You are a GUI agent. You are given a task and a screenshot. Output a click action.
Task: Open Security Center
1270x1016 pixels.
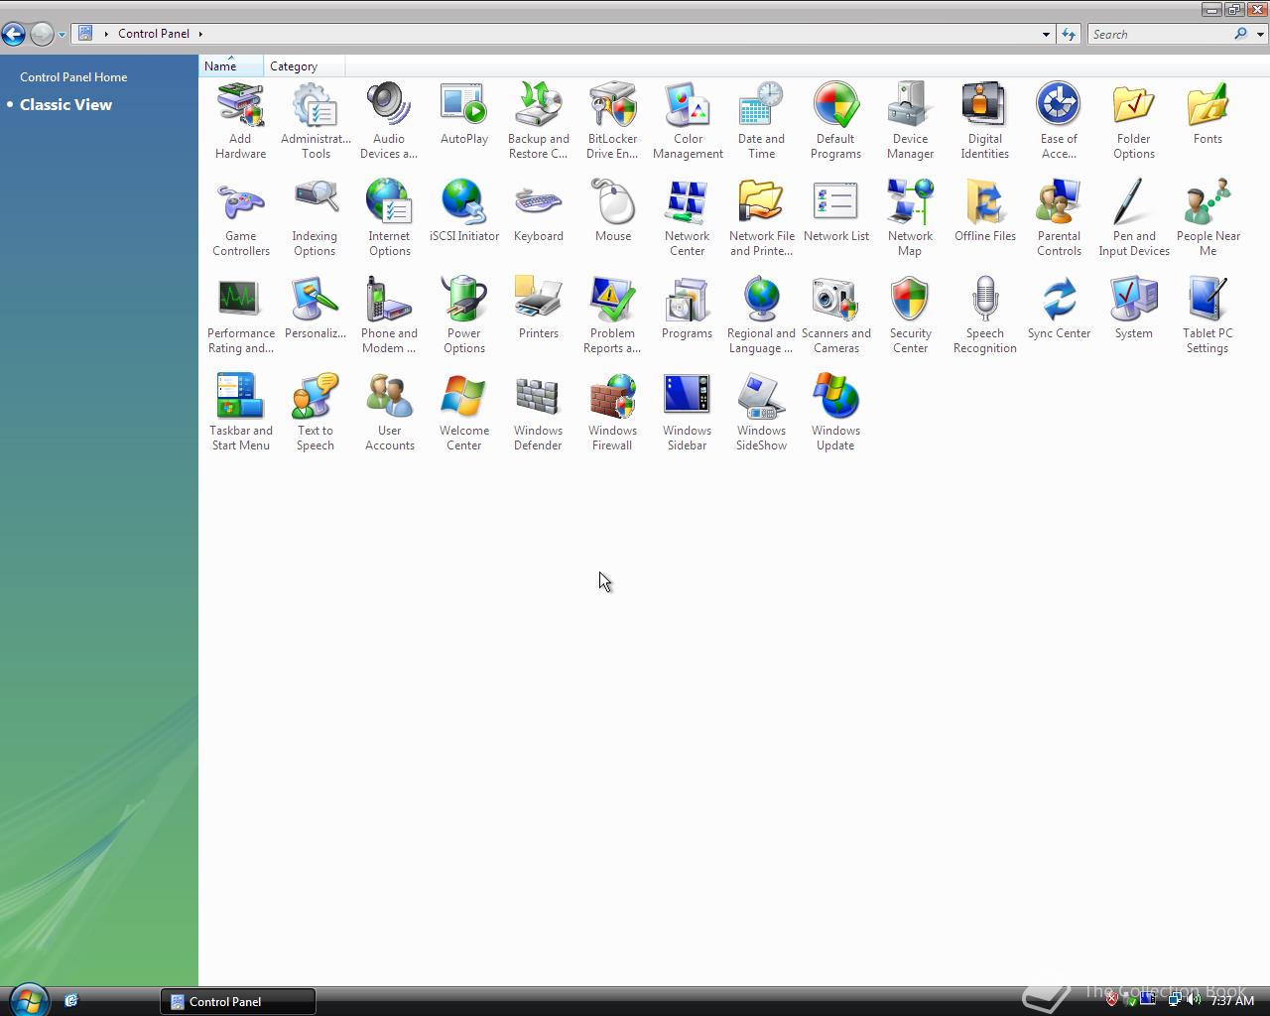911,316
